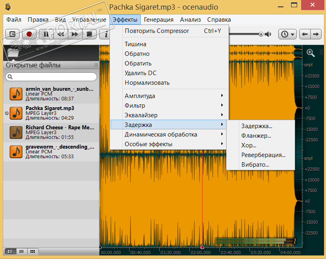Select armin_van_buuren sunb... file icon
The width and height of the screenshot is (326, 259).
pos(16,94)
